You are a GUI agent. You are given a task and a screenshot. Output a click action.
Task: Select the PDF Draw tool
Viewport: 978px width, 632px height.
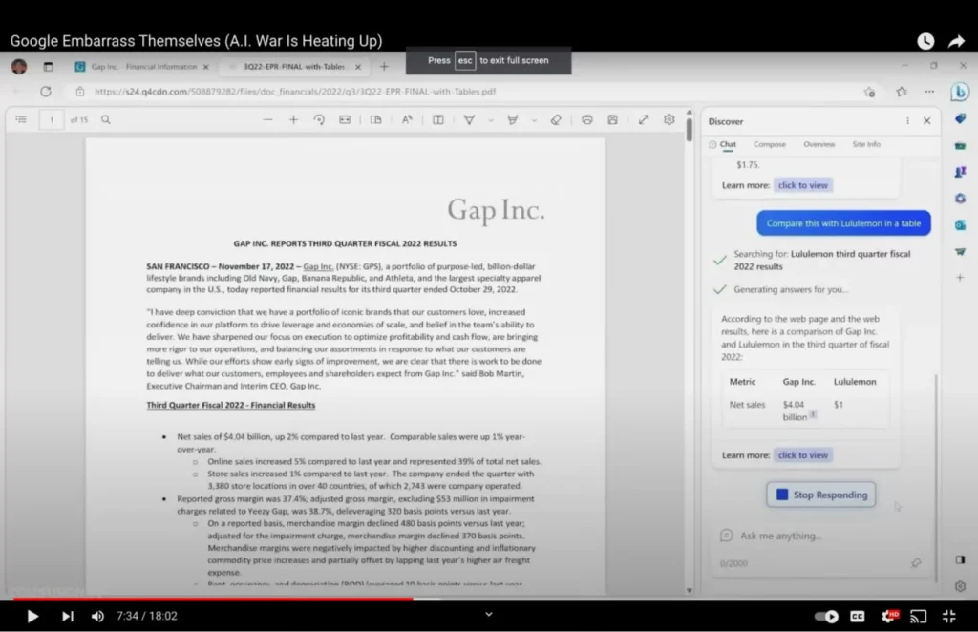[x=469, y=119]
